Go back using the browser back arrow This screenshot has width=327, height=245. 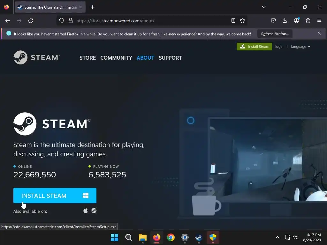point(8,21)
